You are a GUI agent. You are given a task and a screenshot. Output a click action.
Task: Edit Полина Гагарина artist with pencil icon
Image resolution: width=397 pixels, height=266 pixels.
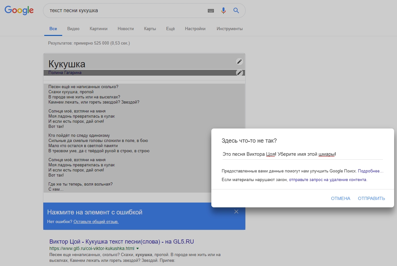[239, 73]
